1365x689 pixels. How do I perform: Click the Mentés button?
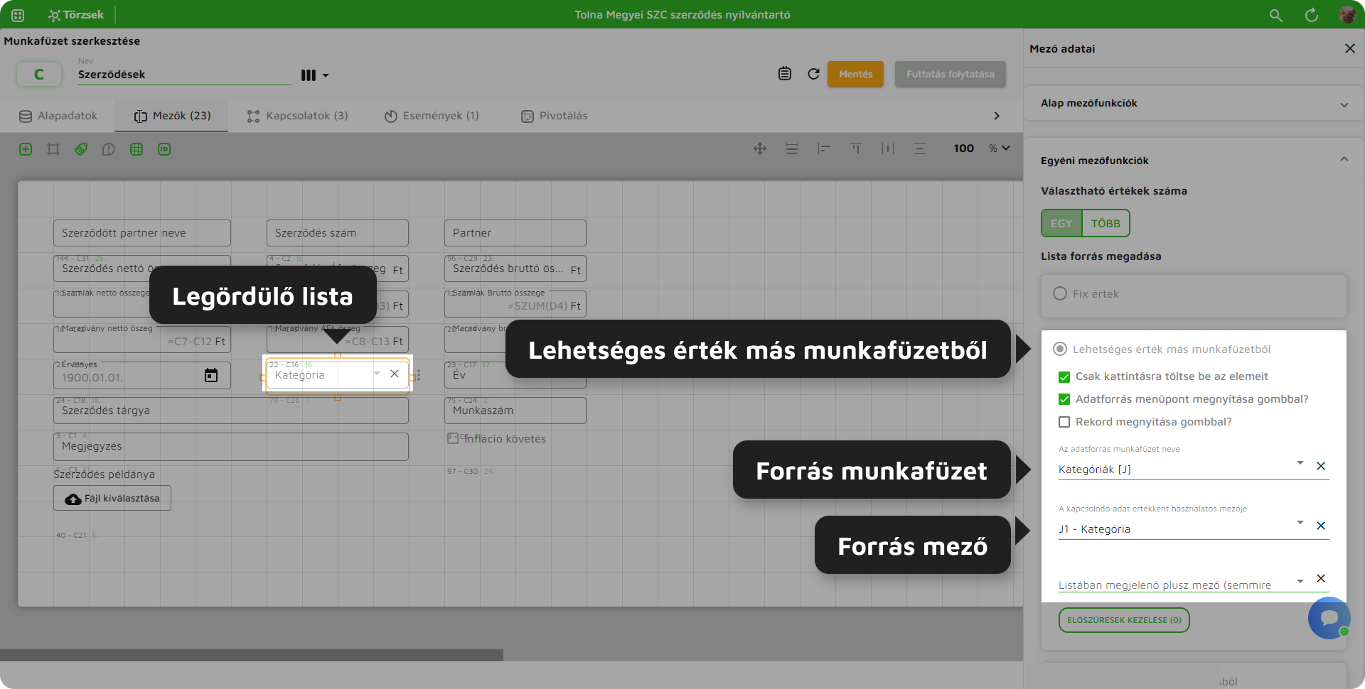(x=855, y=74)
